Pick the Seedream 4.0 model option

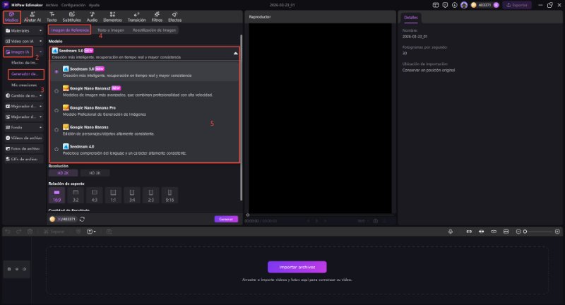pyautogui.click(x=56, y=150)
